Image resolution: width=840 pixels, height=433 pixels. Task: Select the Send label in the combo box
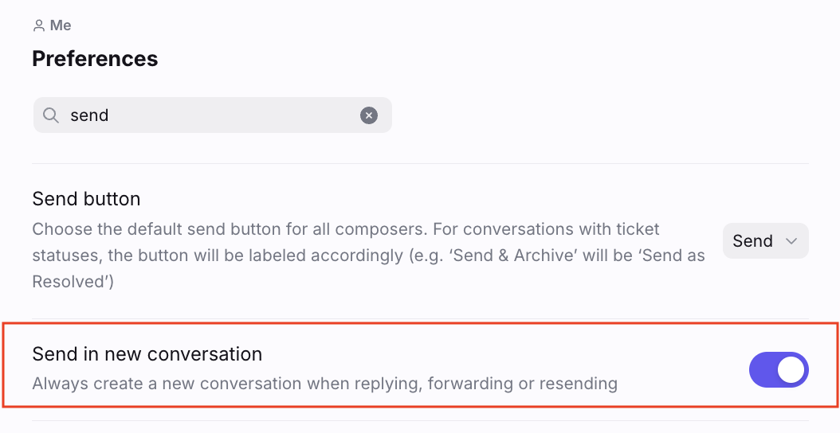click(x=752, y=241)
